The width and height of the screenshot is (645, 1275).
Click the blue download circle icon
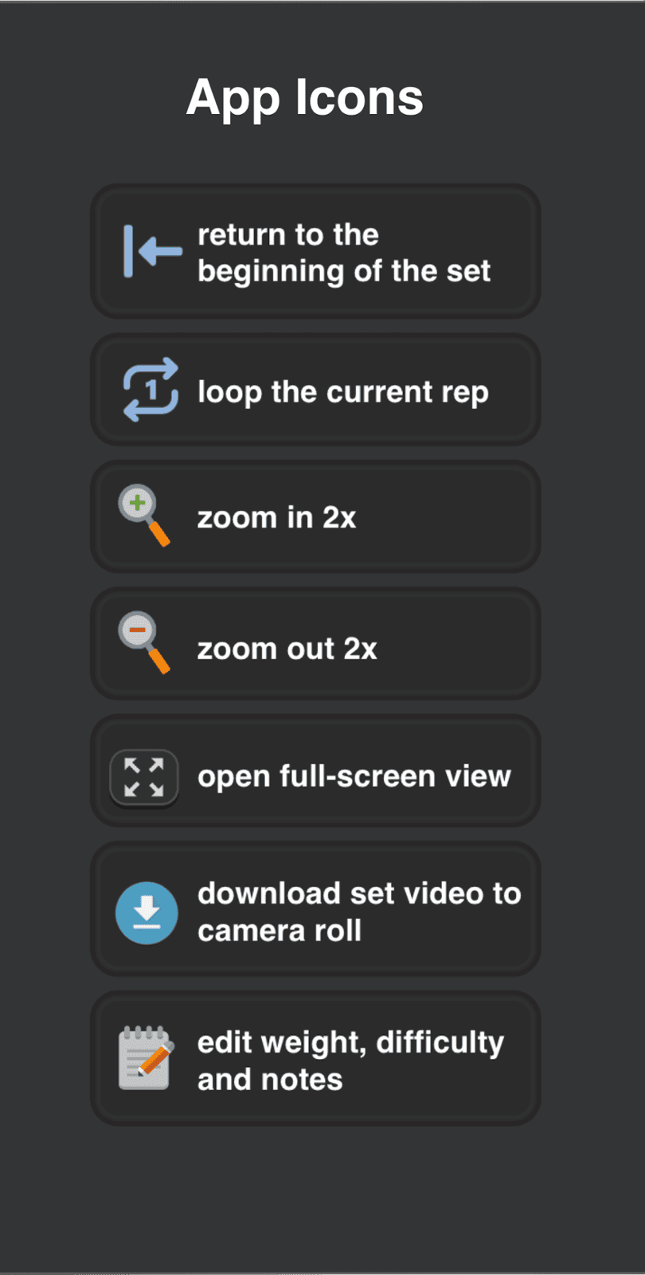coord(147,912)
